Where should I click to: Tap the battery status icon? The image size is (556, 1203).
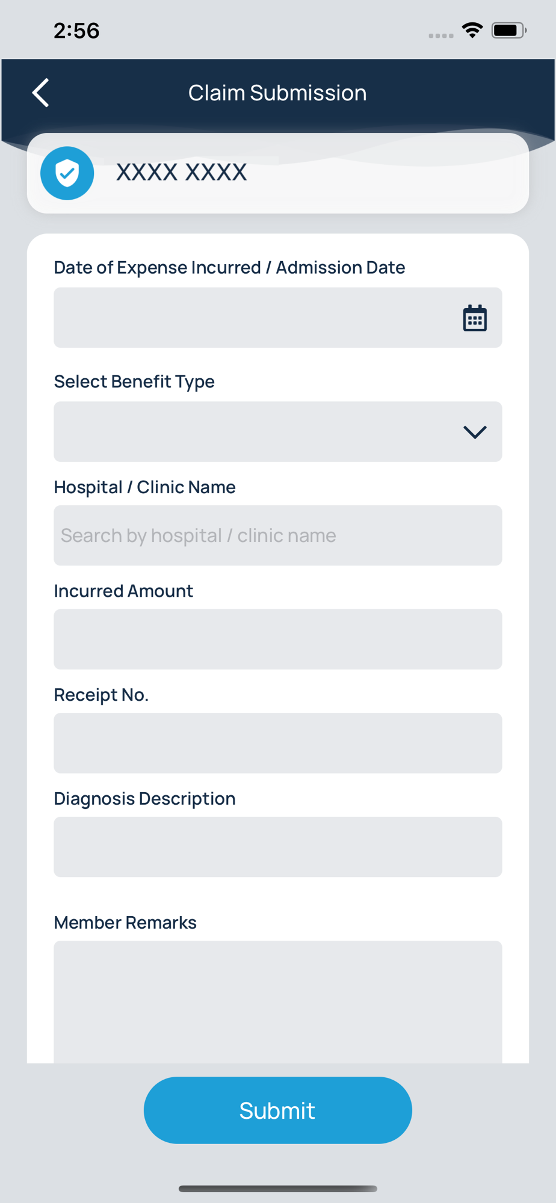tap(509, 30)
